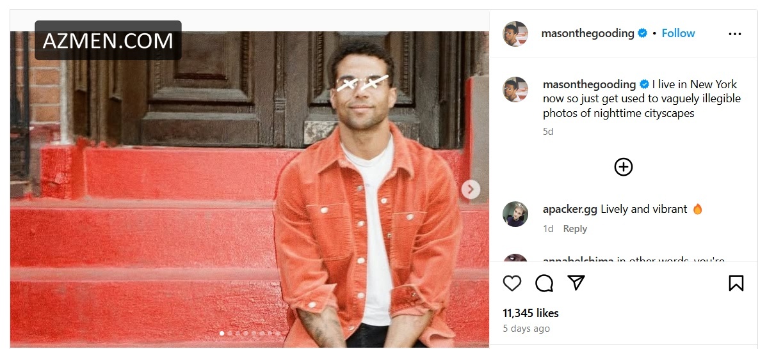This screenshot has width=767, height=349.
Task: Click the header profile avatar
Action: tap(515, 34)
